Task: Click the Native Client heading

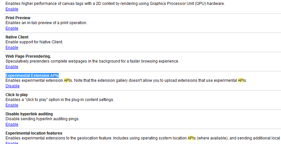Action: tap(17, 37)
